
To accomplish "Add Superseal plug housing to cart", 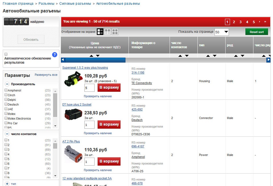I will coord(109,87).
